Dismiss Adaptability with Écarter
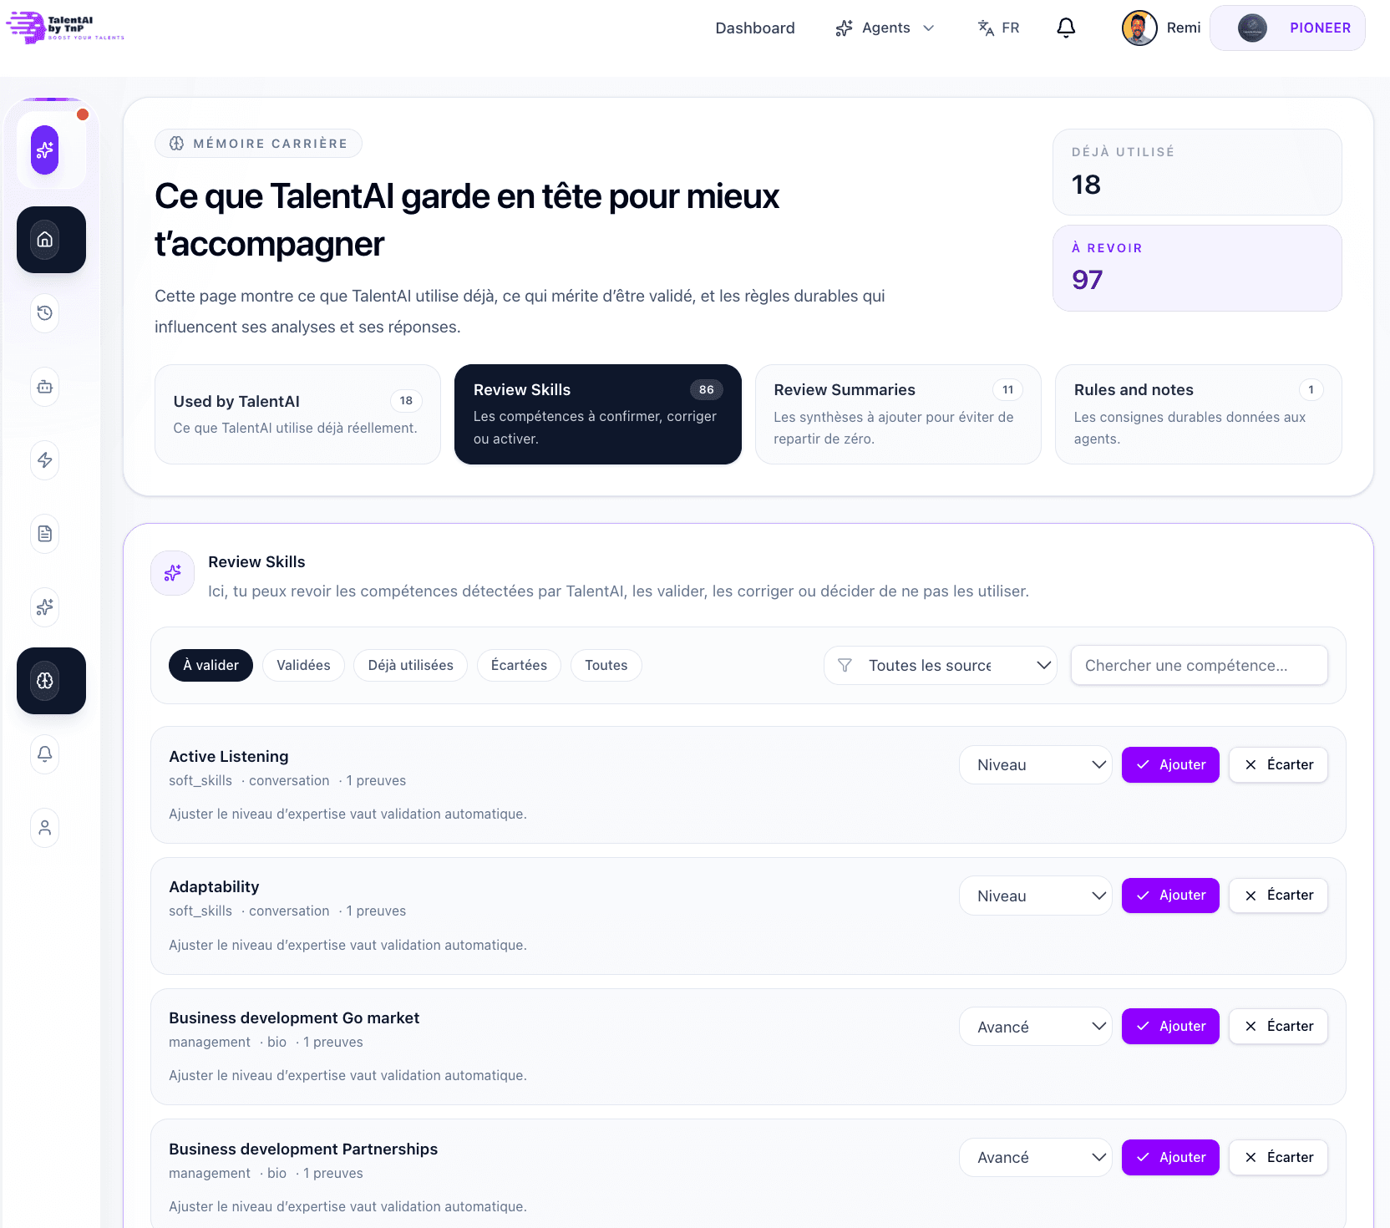Viewport: 1390px width, 1228px height. (1278, 896)
